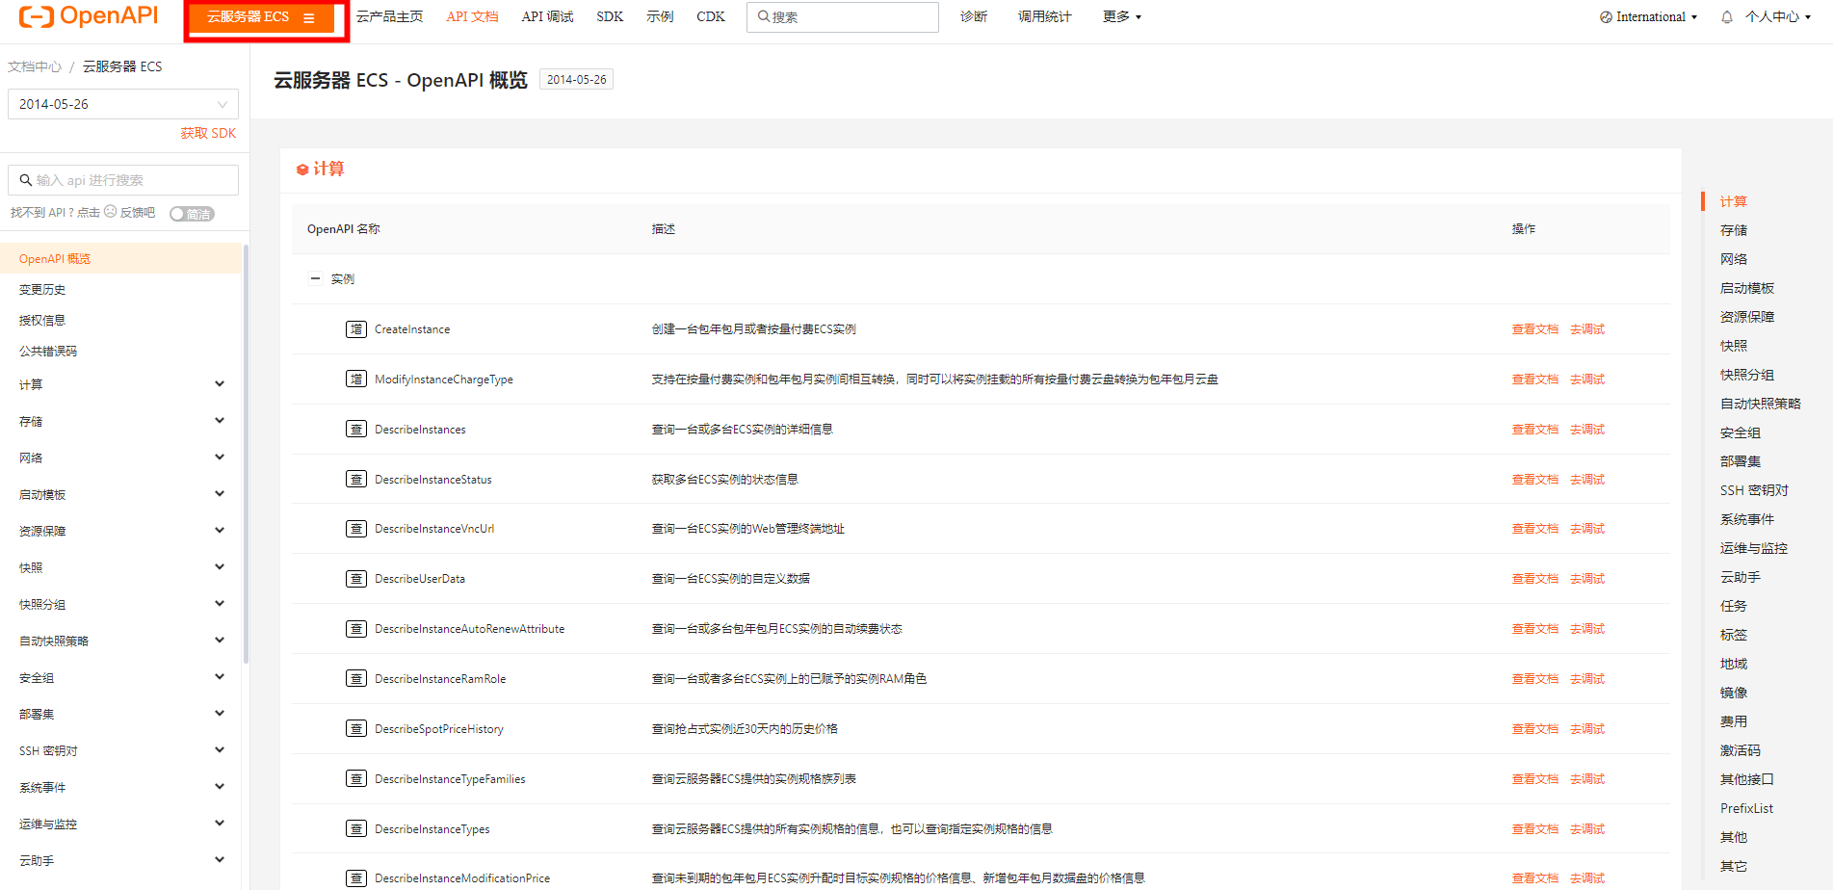1833x890 pixels.
Task: Click 去调试 for CreateInstance
Action: [x=1586, y=329]
